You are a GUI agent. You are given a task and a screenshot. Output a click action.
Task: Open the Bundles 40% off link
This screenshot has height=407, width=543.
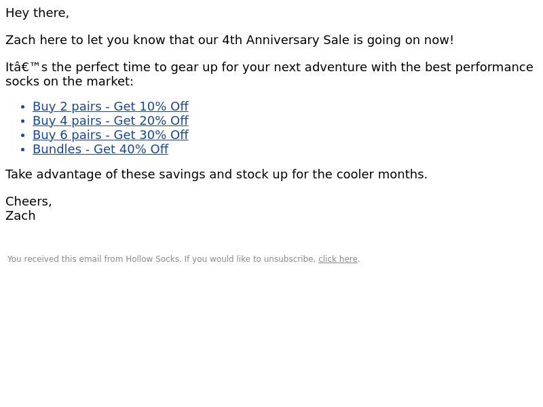pos(100,149)
